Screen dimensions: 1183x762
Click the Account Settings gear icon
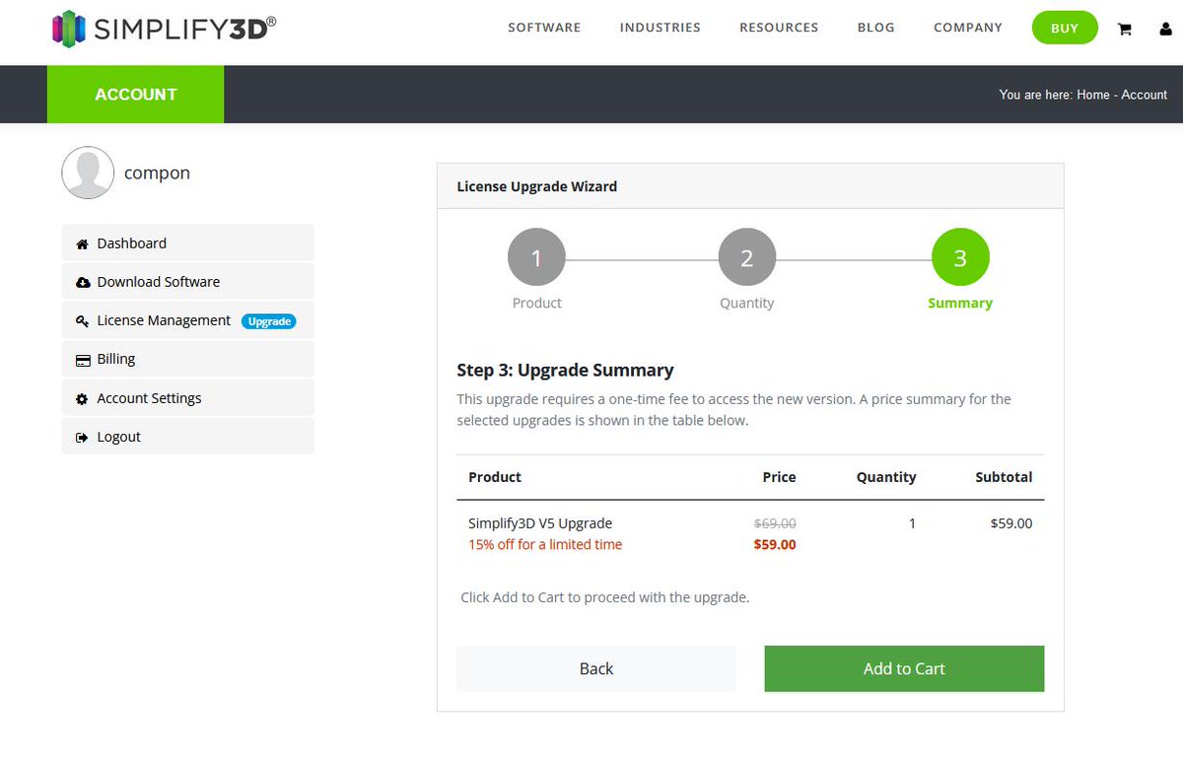82,399
